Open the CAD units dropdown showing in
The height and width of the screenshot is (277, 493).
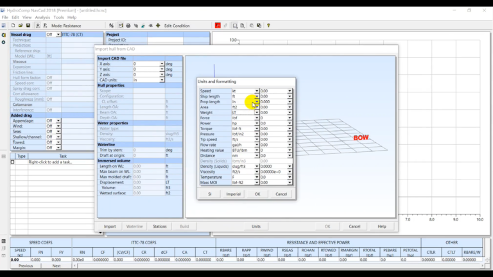(x=162, y=80)
